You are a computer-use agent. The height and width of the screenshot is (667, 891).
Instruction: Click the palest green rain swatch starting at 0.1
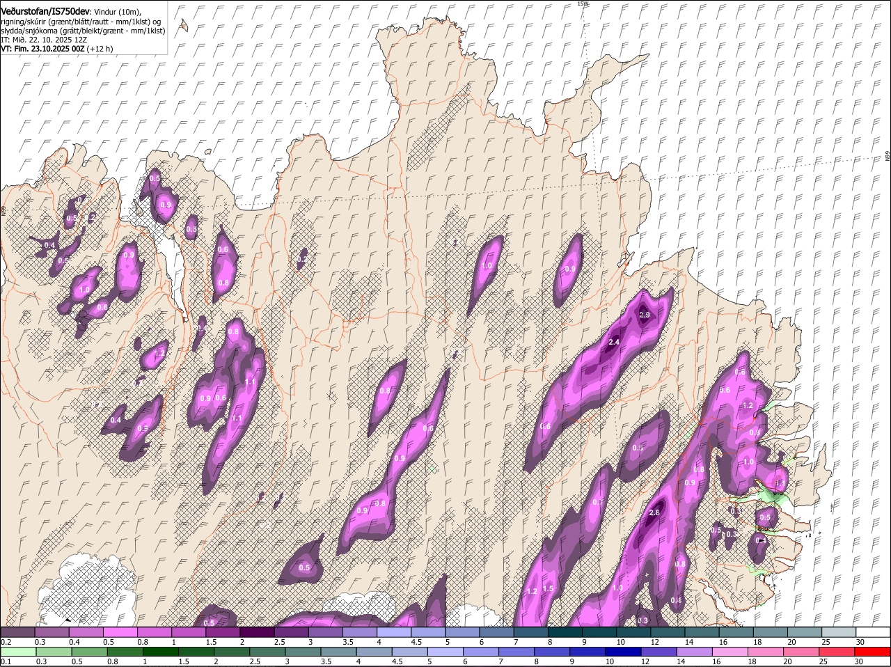point(18,652)
